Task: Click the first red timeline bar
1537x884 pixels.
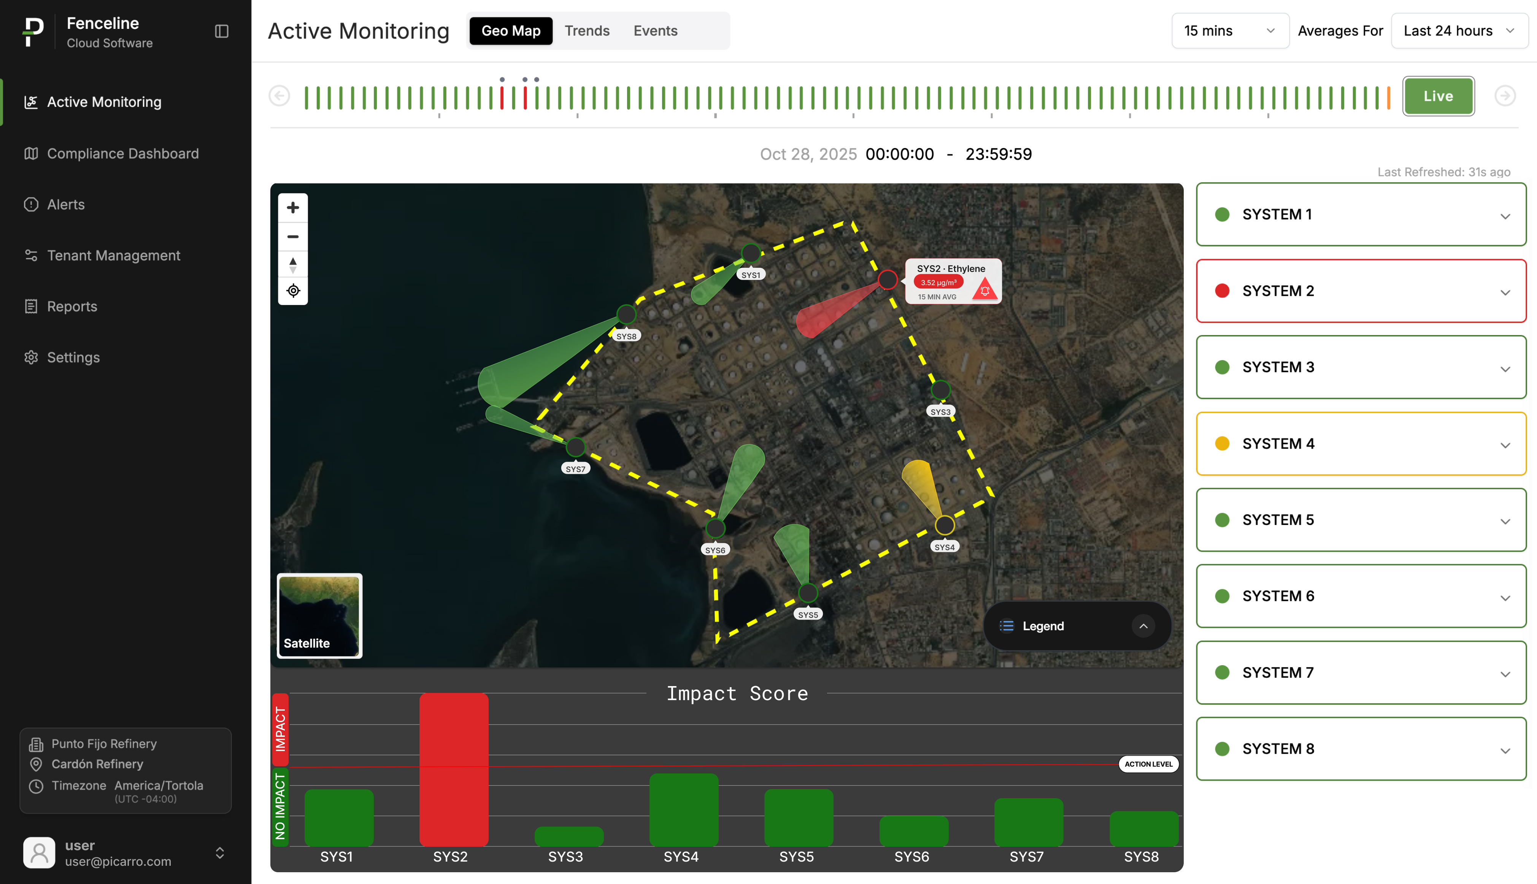Action: tap(502, 98)
